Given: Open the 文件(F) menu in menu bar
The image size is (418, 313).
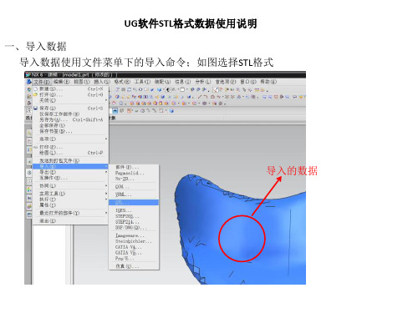Looking at the screenshot, I should [x=42, y=82].
